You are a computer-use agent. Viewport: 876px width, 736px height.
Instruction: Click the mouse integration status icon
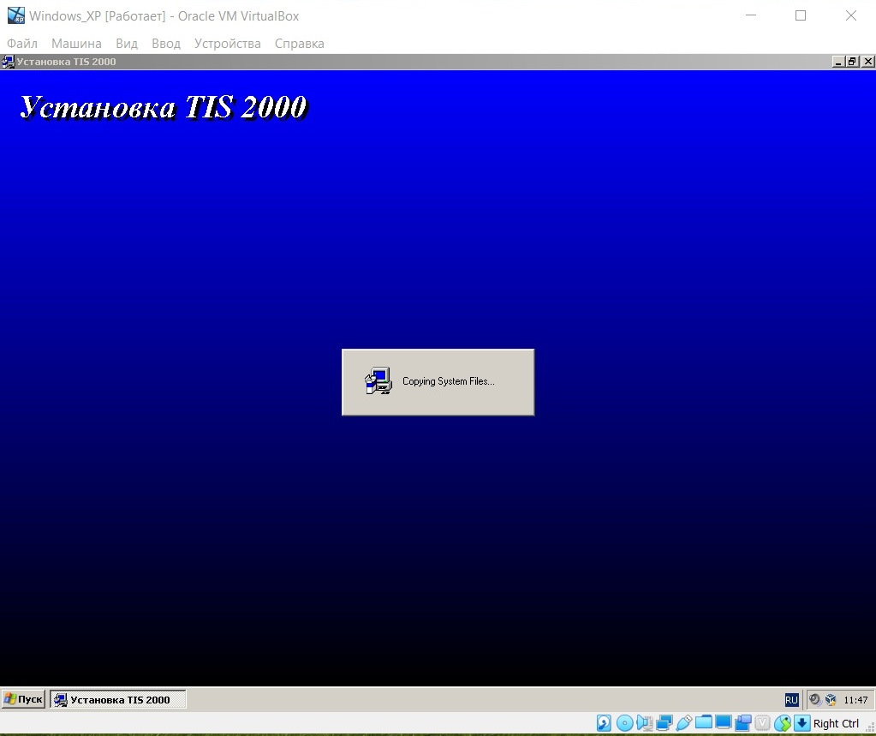pos(782,723)
